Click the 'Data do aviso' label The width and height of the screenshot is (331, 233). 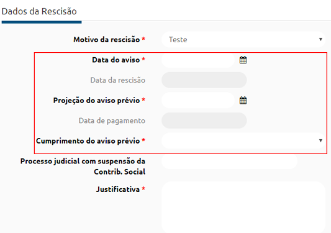tap(116, 60)
